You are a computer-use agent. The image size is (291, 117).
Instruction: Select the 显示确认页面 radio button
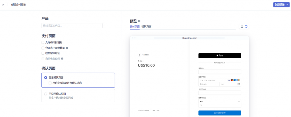[x=45, y=78]
